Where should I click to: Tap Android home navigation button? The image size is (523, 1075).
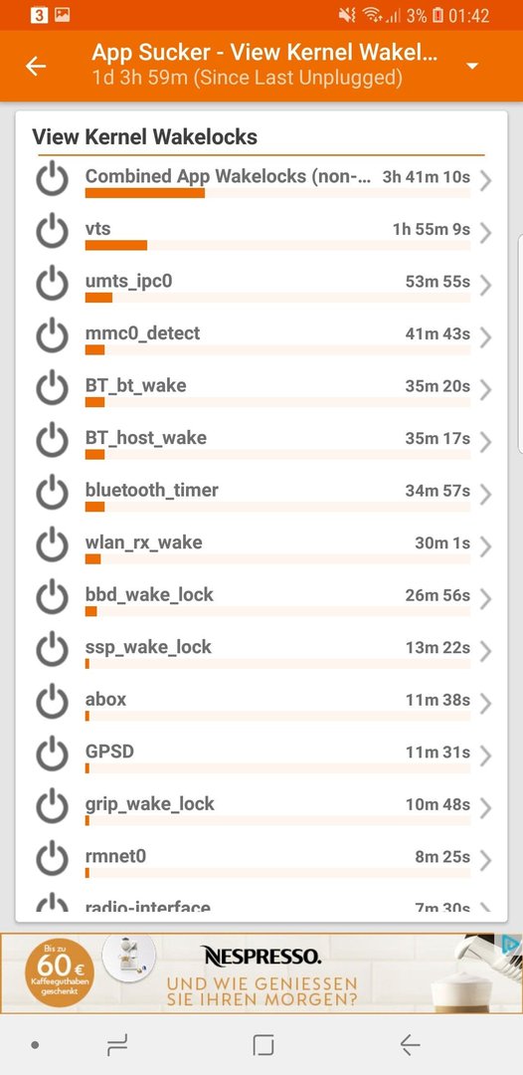262,1045
